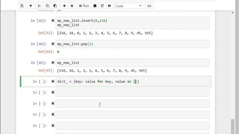Run cell In [42] play icon

[53, 20]
